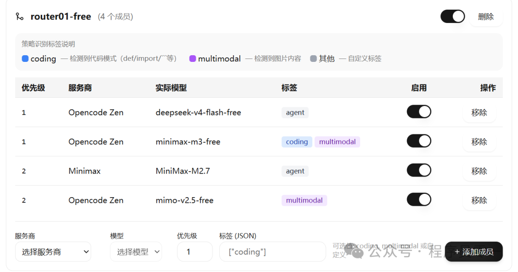Click the 操作 column header

(x=488, y=88)
